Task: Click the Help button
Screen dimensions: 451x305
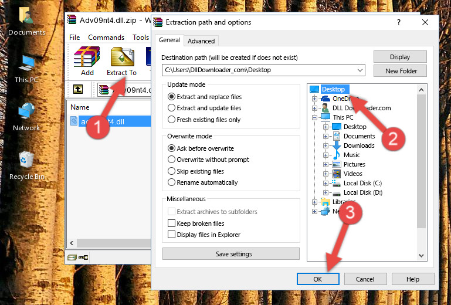Action: coord(413,279)
